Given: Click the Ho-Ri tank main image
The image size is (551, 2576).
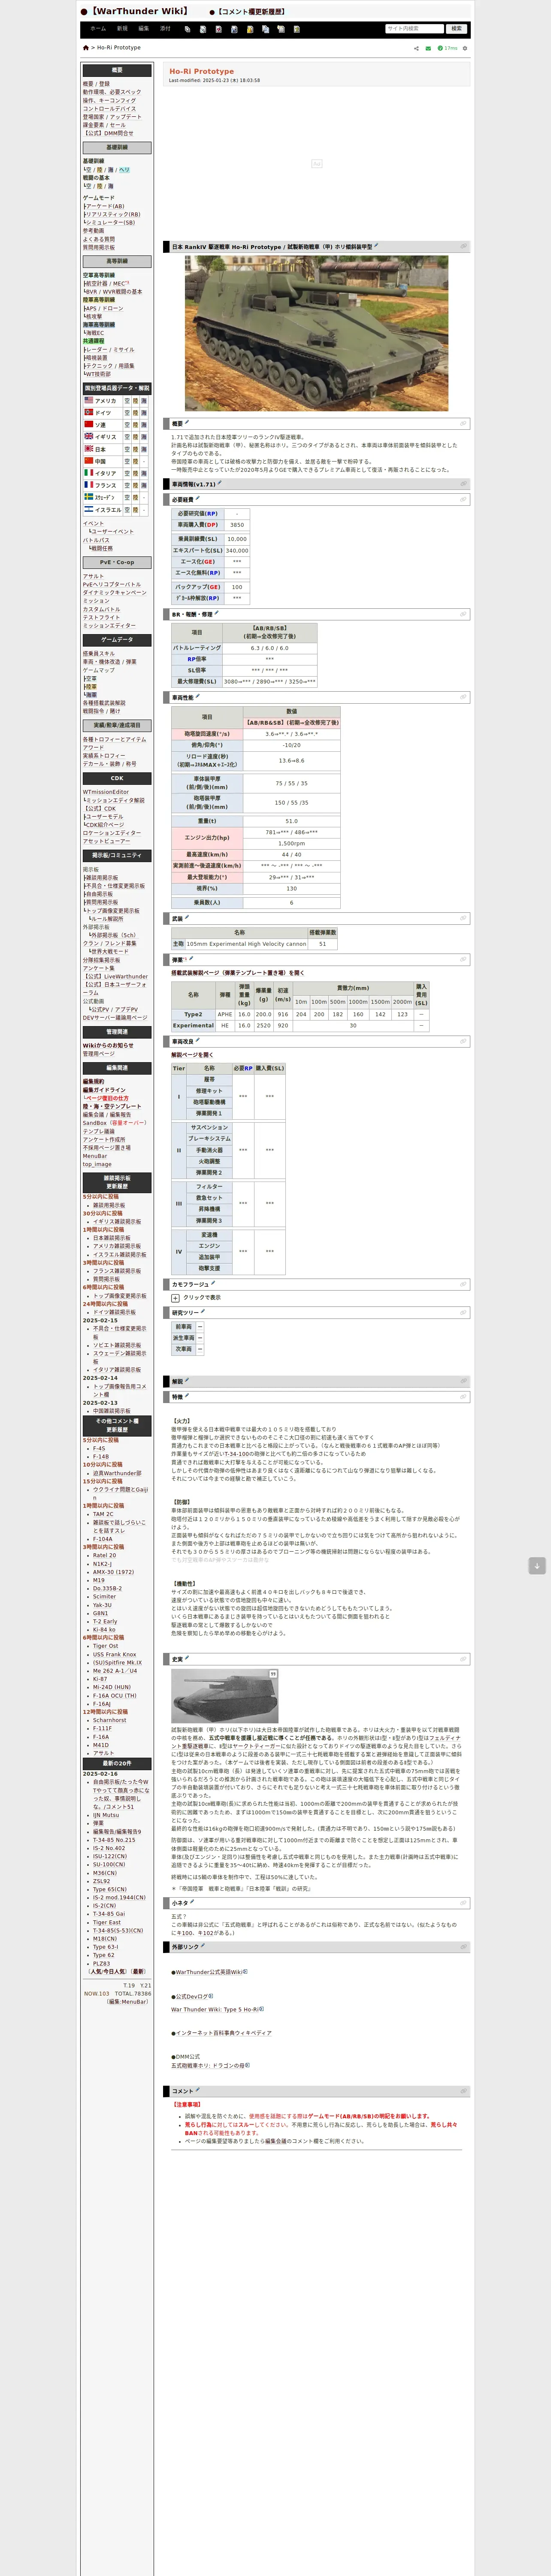Looking at the screenshot, I should coord(316,333).
